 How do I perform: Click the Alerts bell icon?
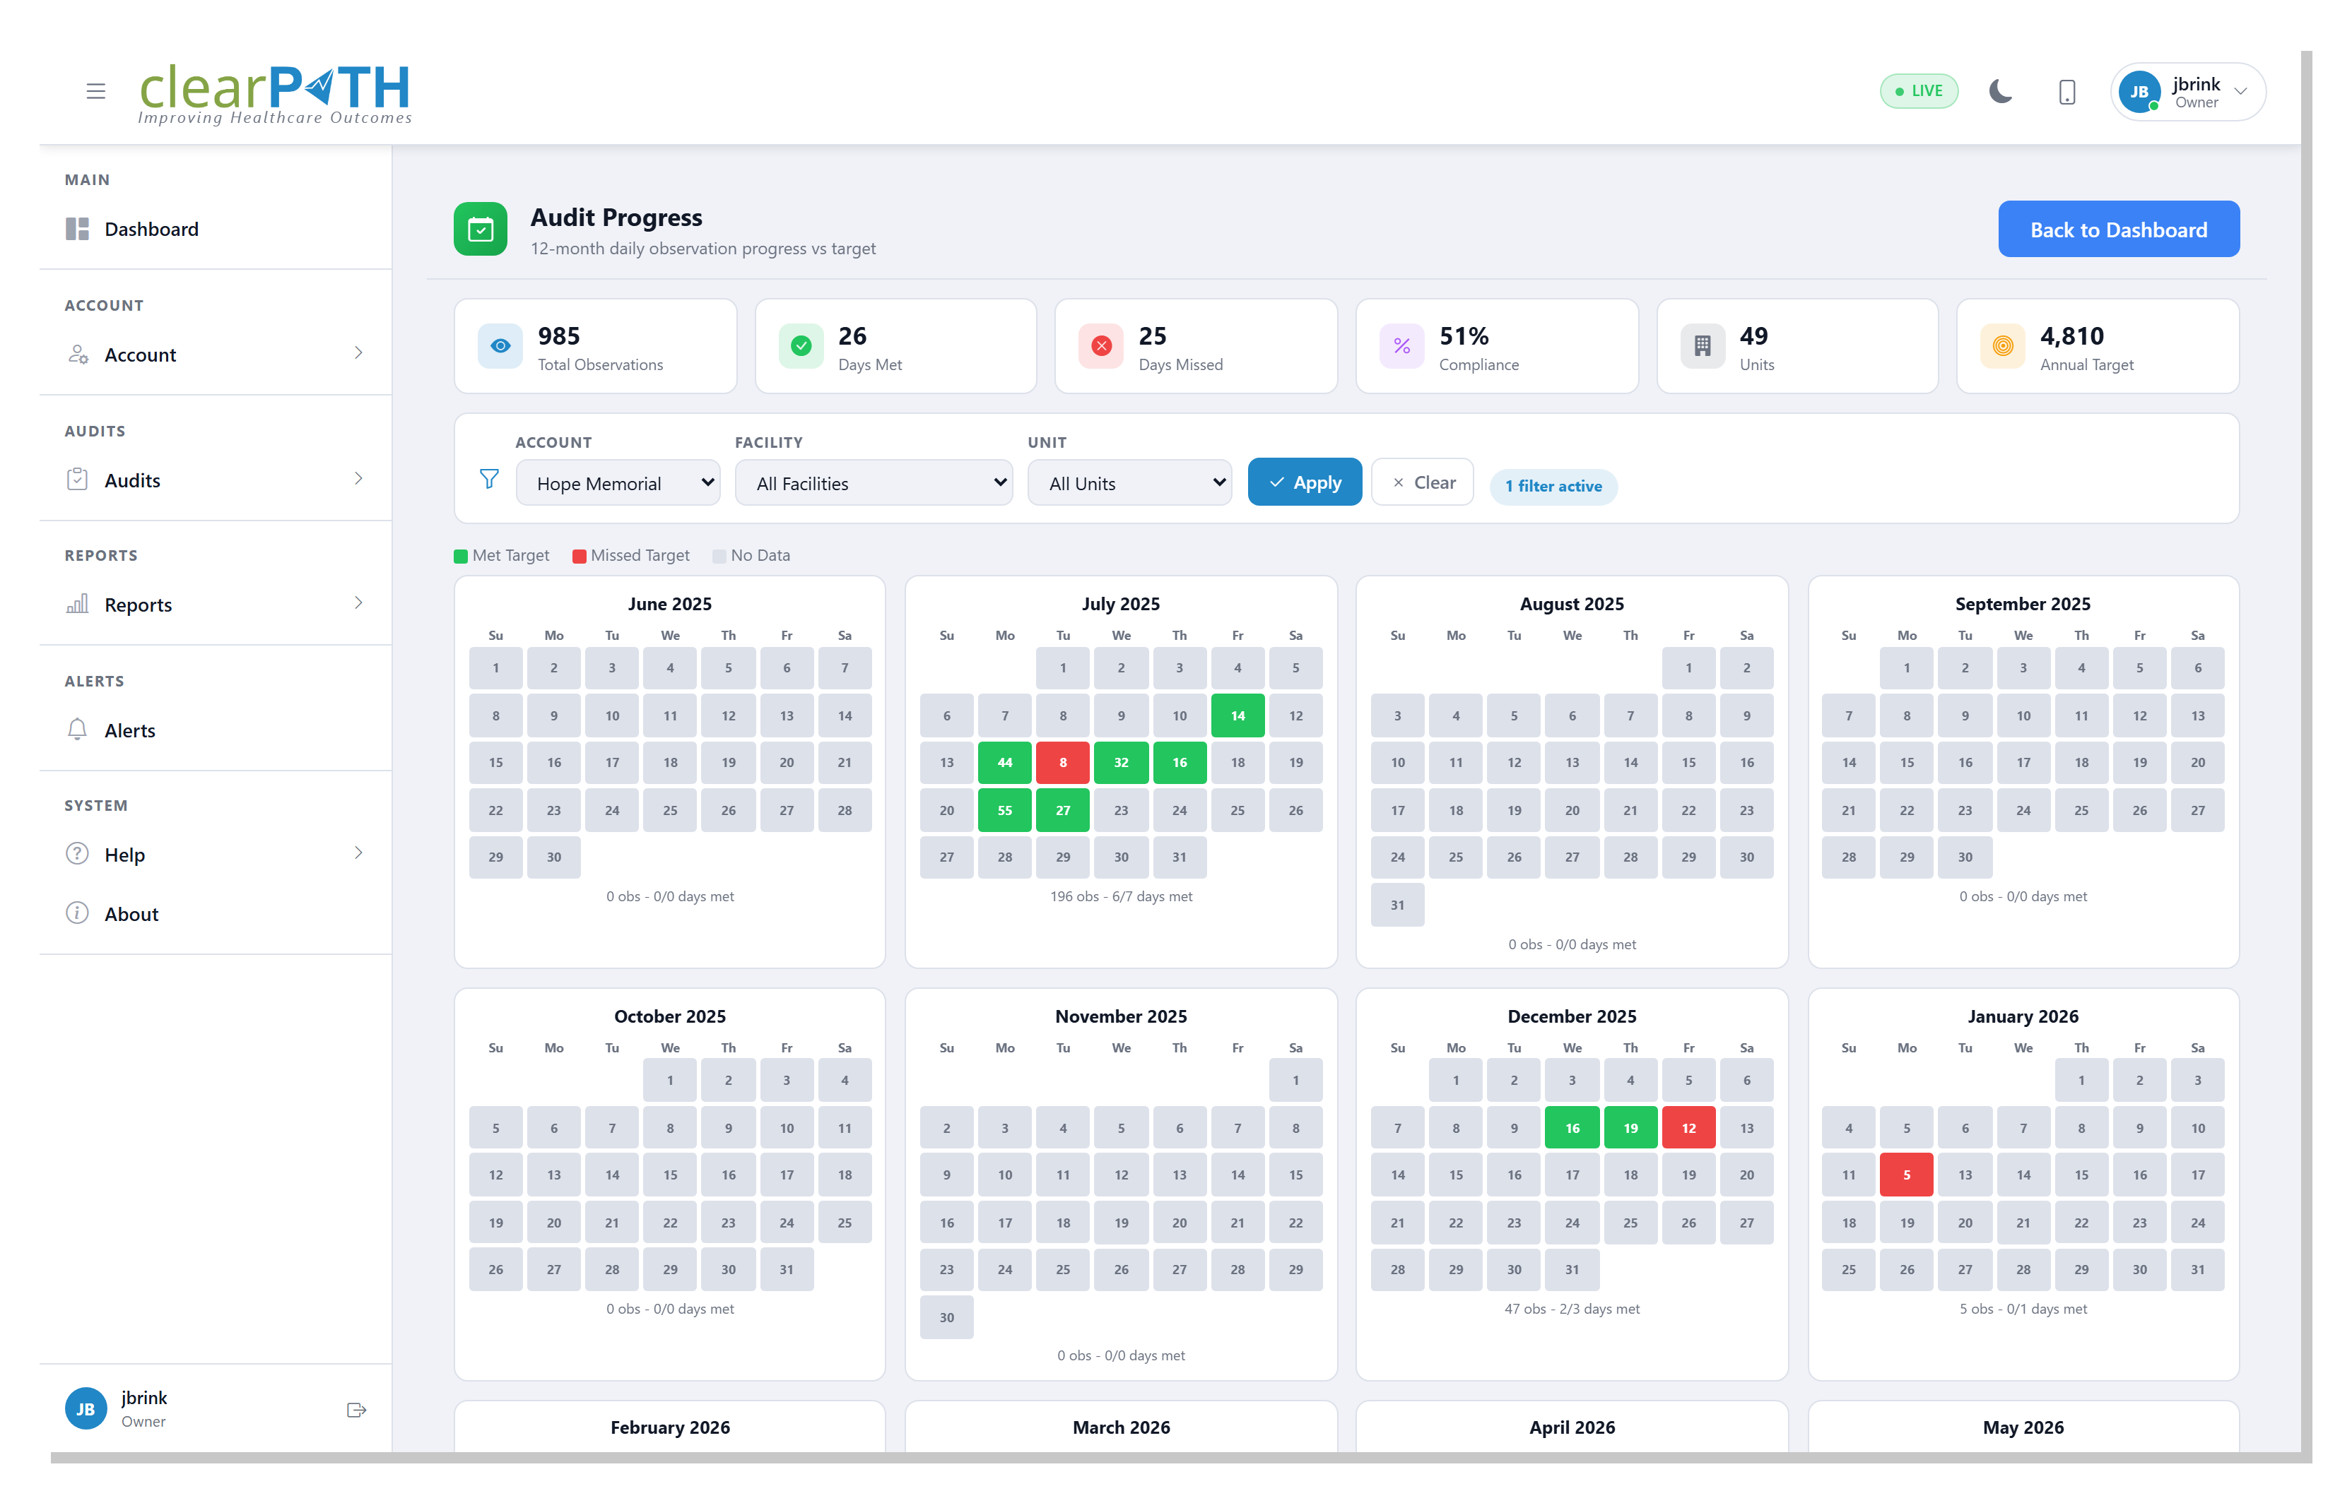[77, 730]
